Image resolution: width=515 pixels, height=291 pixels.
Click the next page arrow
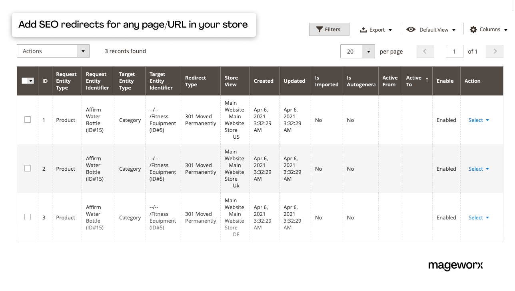[x=495, y=51]
